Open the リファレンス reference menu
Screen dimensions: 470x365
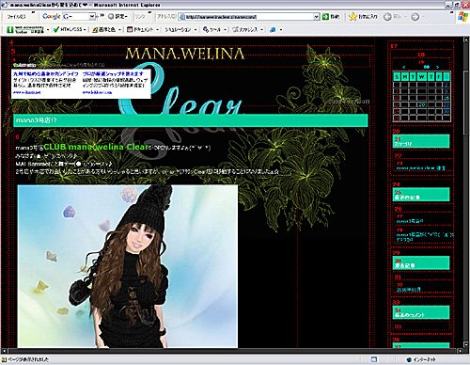tap(247, 29)
